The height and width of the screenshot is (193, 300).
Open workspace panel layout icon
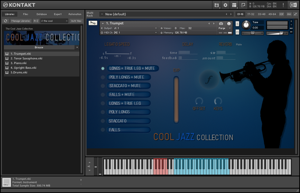pyautogui.click(x=234, y=5)
